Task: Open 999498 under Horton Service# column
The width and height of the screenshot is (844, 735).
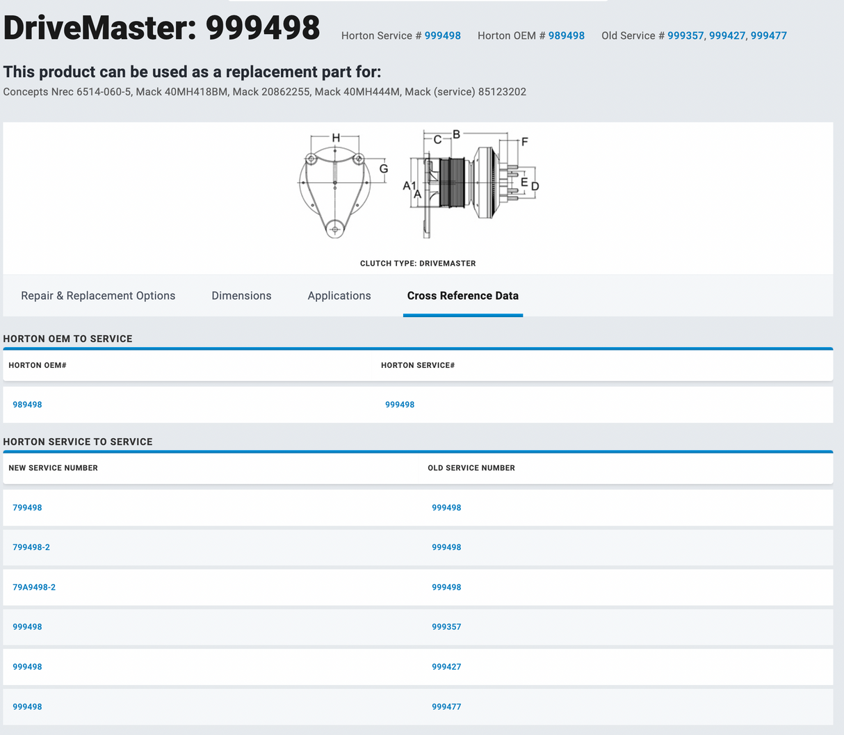Action: (400, 405)
